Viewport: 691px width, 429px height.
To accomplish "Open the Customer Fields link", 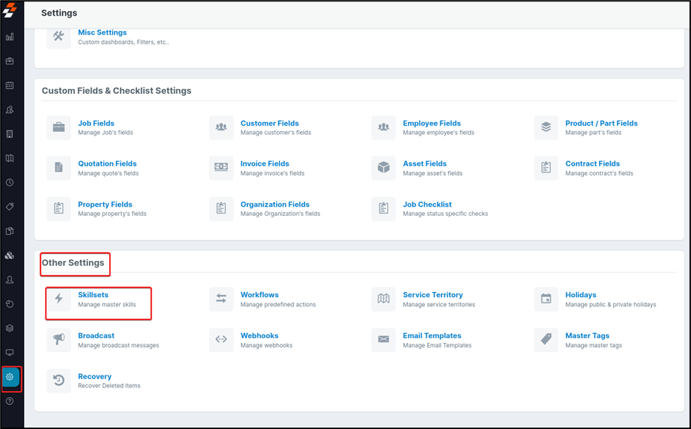I will (269, 123).
